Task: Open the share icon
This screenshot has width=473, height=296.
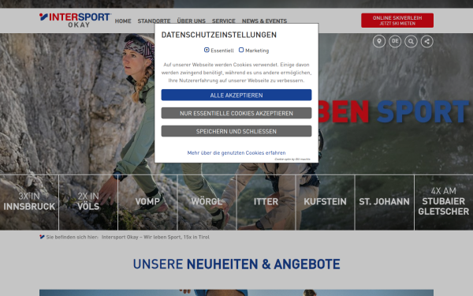Action: (426, 41)
